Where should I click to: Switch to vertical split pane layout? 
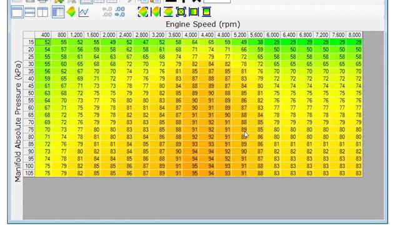[42, 12]
